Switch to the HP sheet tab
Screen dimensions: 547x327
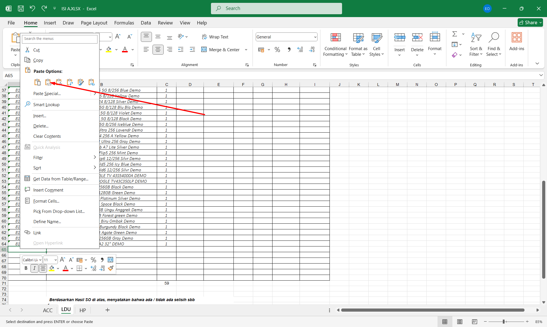click(83, 310)
